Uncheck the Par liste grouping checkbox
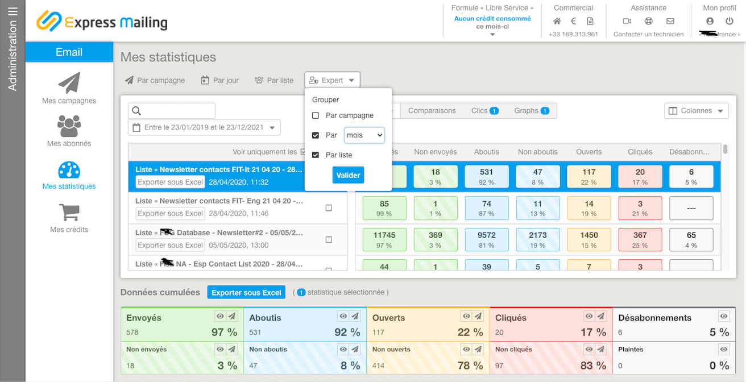Viewport: 746px width, 382px height. point(316,155)
